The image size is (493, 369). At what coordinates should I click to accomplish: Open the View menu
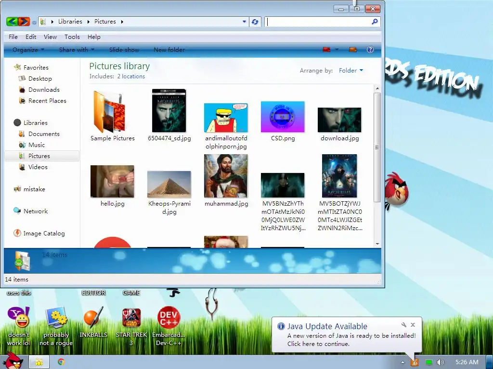click(50, 37)
